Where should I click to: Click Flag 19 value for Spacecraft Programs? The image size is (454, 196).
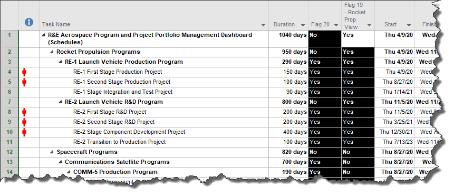coord(358,152)
